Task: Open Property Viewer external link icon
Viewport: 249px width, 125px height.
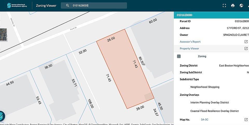Action: coord(246,48)
